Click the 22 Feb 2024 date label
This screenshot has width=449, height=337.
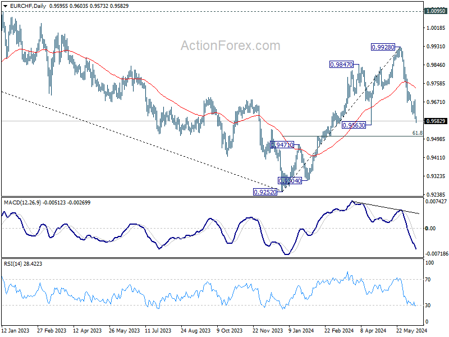pyautogui.click(x=340, y=330)
